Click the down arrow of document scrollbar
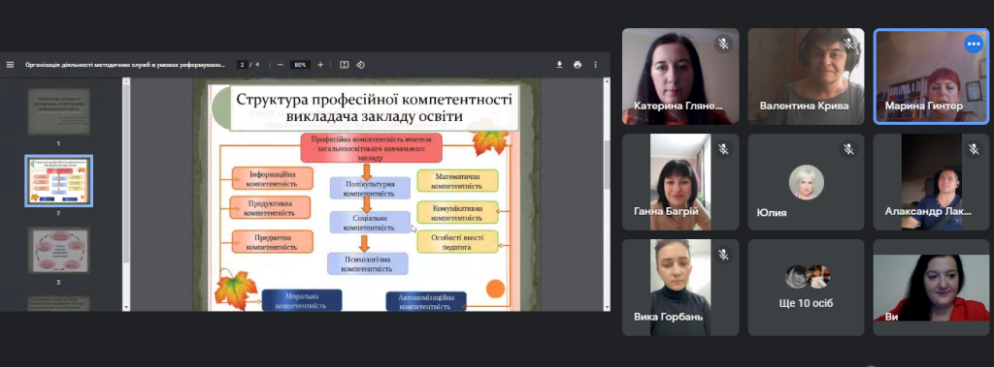This screenshot has height=367, width=994. click(607, 307)
